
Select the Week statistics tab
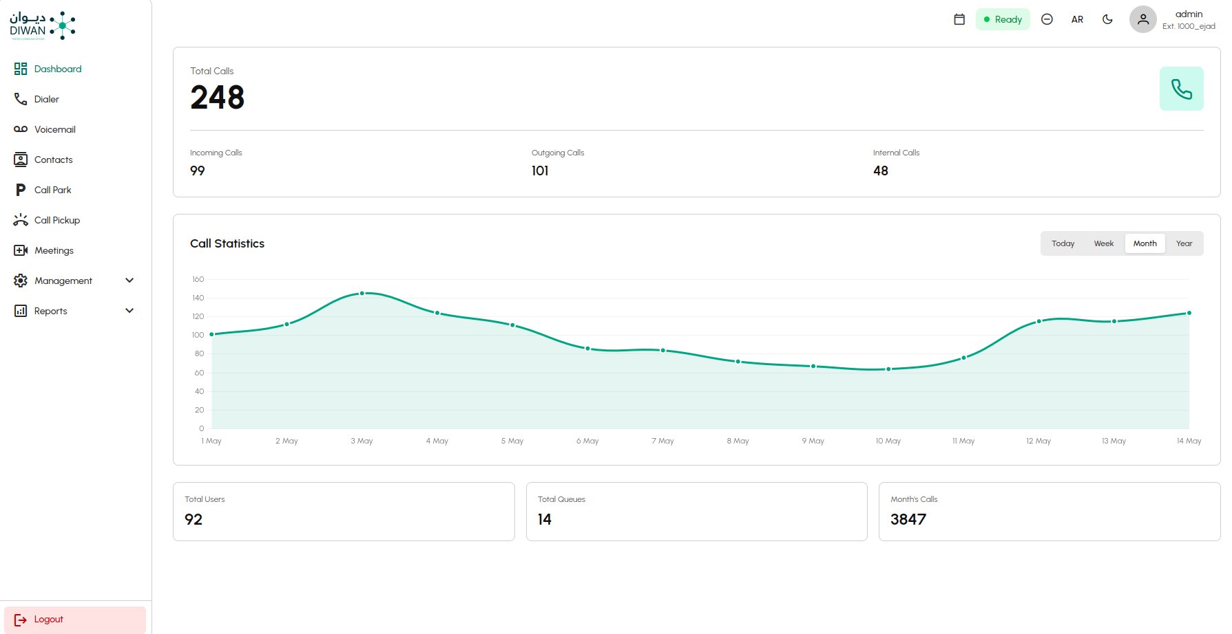point(1103,243)
